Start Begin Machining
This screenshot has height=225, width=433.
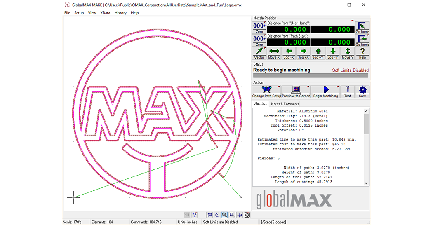tap(326, 91)
